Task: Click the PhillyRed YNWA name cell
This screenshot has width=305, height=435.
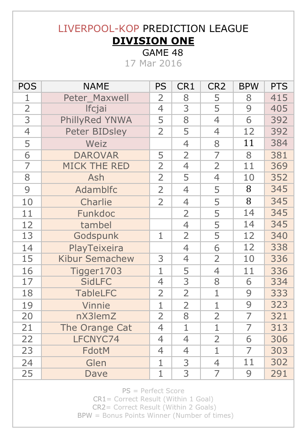Action: (x=96, y=120)
